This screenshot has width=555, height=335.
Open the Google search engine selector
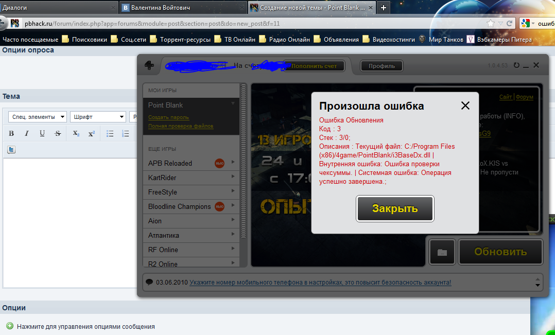[x=528, y=24]
